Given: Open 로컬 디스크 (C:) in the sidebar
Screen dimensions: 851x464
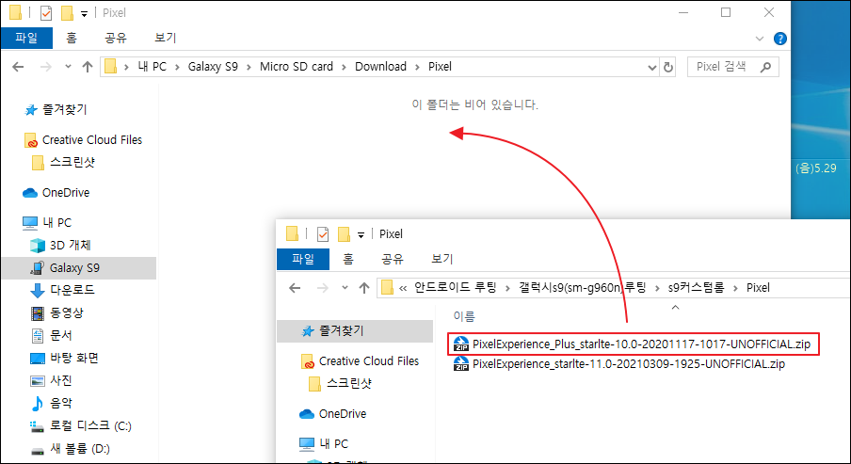Looking at the screenshot, I should 90,426.
